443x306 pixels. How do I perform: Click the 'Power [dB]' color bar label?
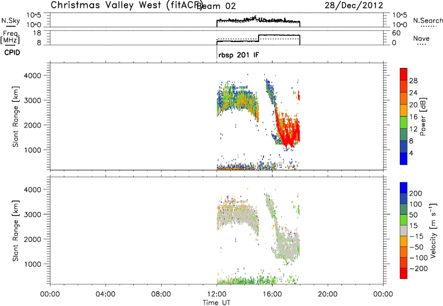[423, 117]
